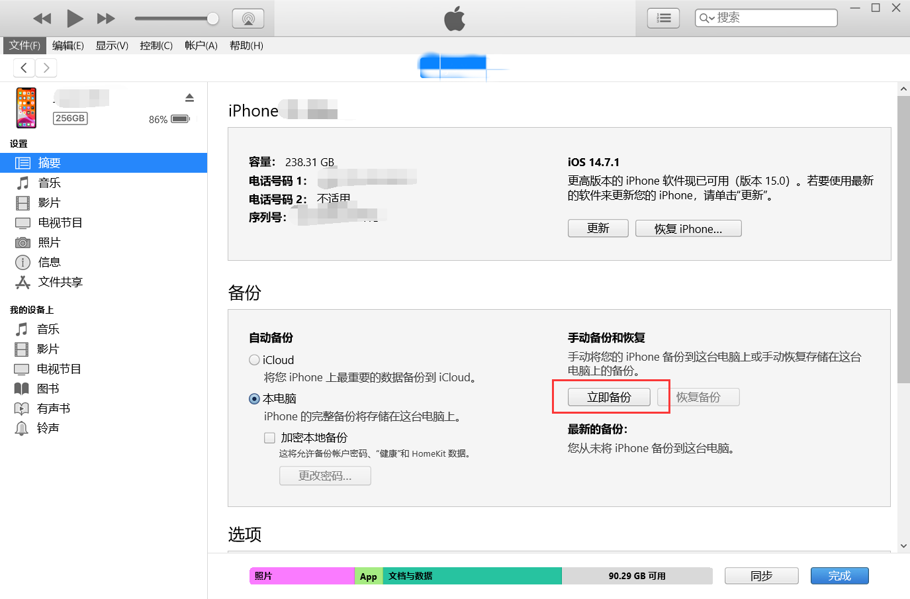Eject the iPhone with the eject icon
This screenshot has height=599, width=910.
pos(189,98)
